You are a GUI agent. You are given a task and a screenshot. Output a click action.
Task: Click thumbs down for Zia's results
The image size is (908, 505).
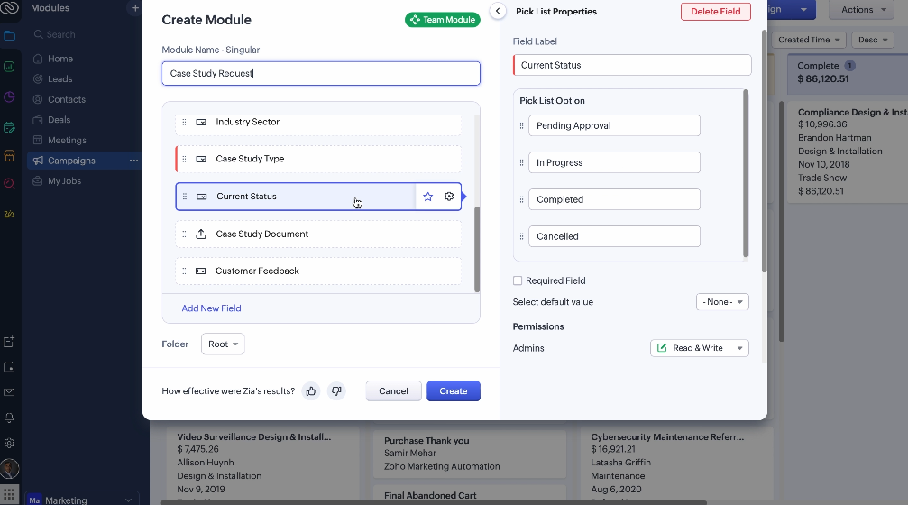coord(336,391)
